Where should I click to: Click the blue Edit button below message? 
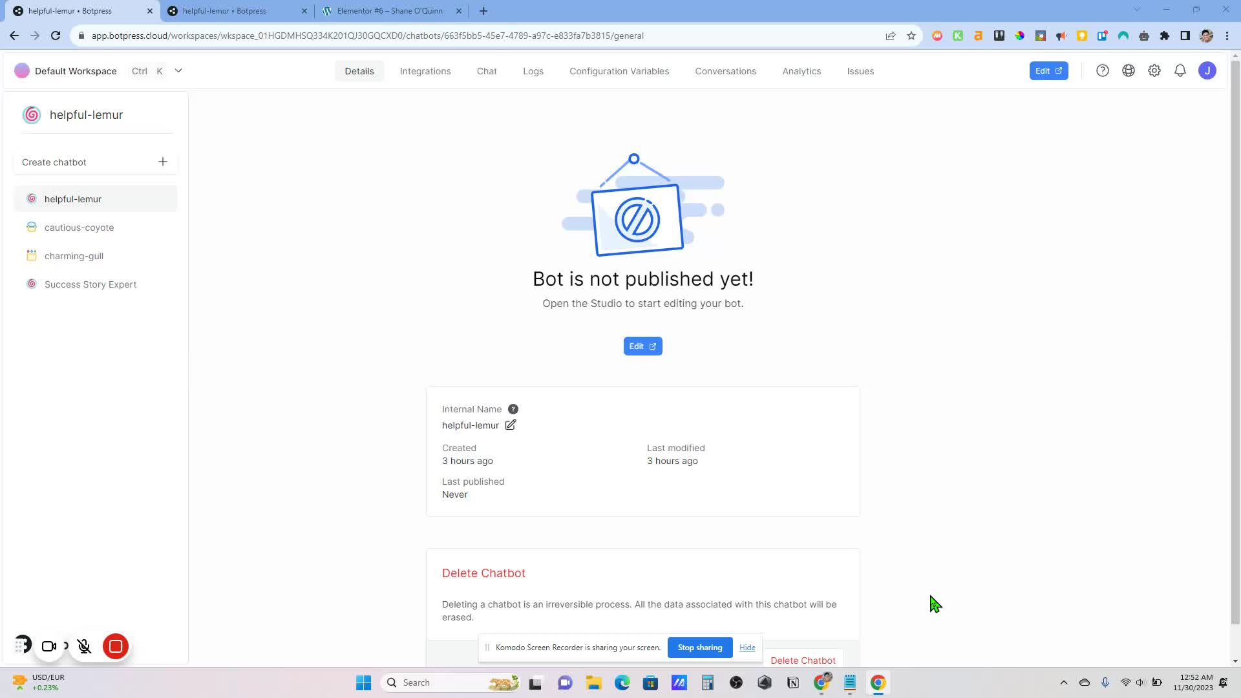[642, 346]
